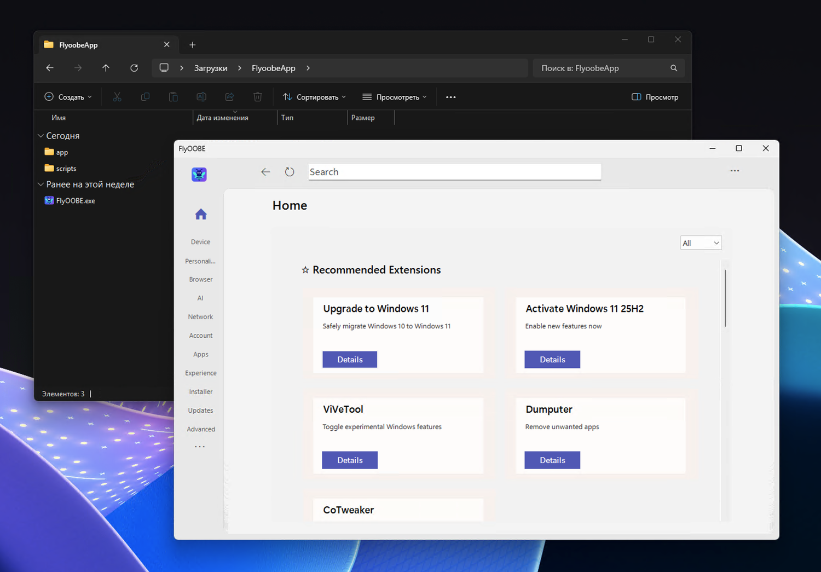The image size is (821, 572).
Task: Open Device section in FlyOOBE sidebar
Action: point(200,242)
